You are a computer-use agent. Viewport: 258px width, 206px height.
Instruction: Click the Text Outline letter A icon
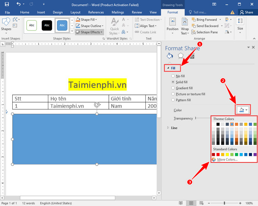[124, 25]
